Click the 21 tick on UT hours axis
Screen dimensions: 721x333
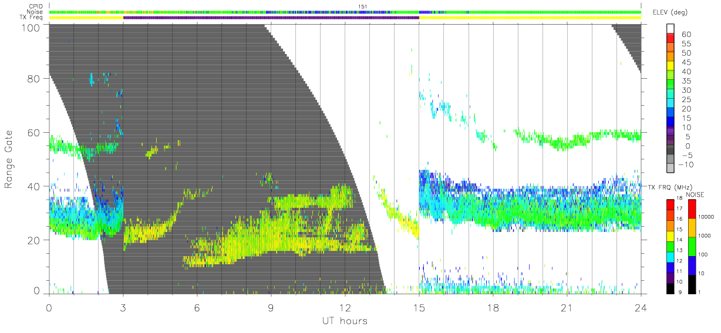[567, 308]
